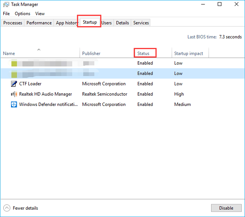Collapse view with Fewer details chevron
Viewport: 245px width, 217px height.
pyautogui.click(x=7, y=208)
